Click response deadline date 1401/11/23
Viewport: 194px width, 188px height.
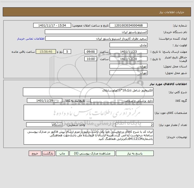coord(128,51)
